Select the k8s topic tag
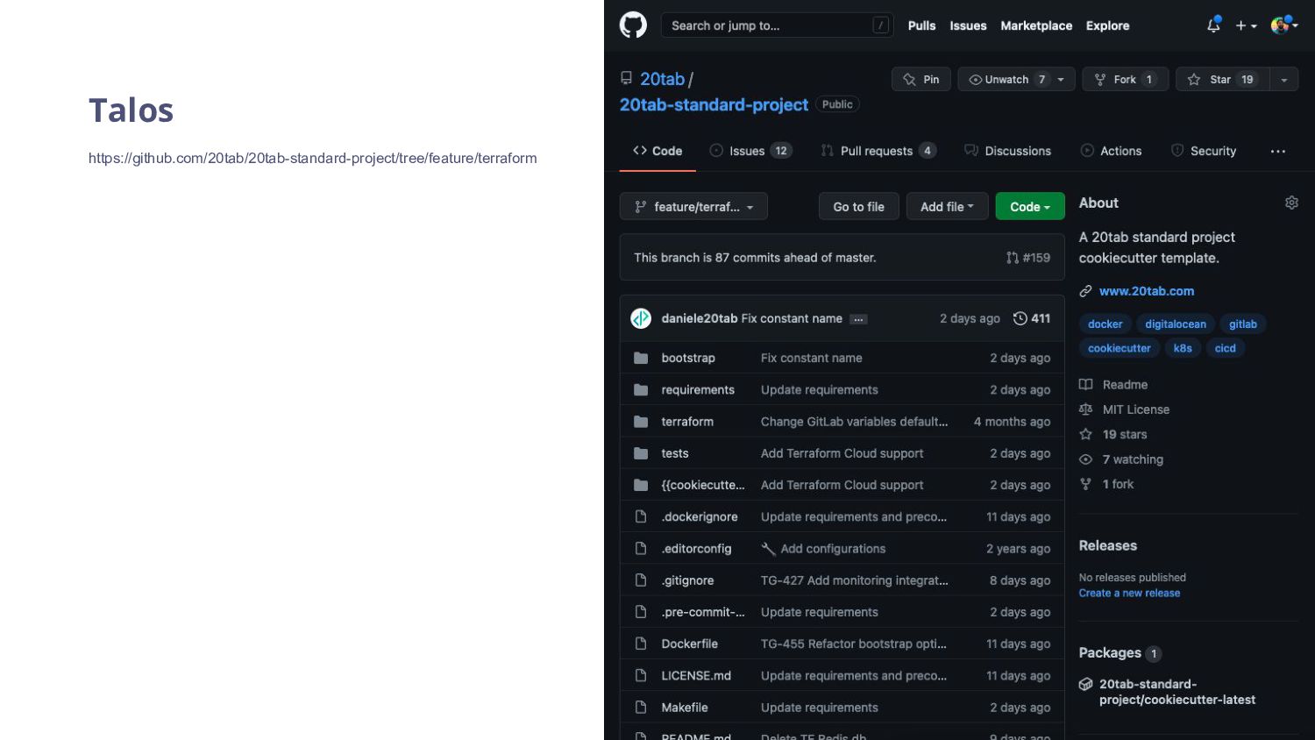1315x740 pixels. [1183, 348]
